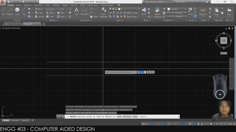Image resolution: width=236 pixels, height=132 pixels.
Task: Click the search keyword input field
Action: pos(158,2)
